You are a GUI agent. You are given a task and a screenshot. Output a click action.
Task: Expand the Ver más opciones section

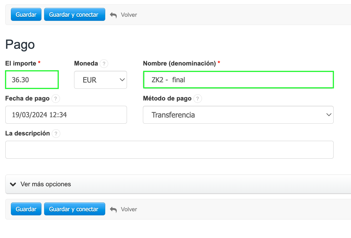click(x=46, y=185)
